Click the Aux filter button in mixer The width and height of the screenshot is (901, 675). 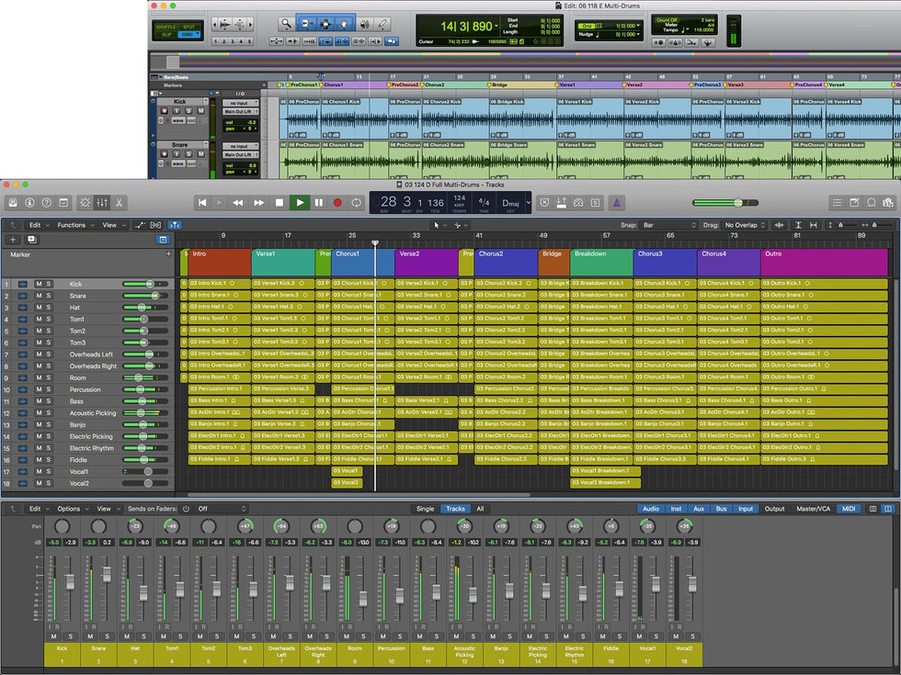pos(699,509)
